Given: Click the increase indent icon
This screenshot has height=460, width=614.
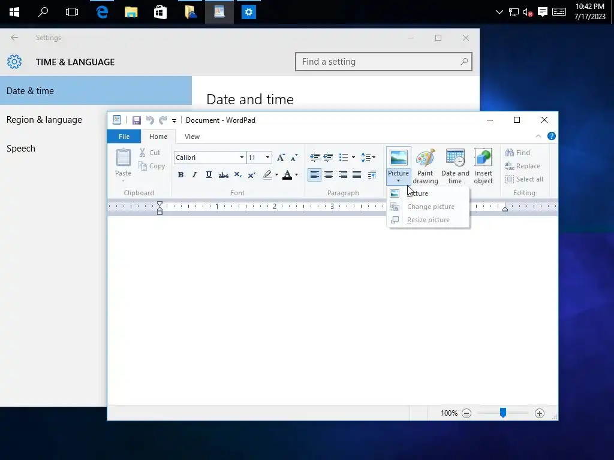Looking at the screenshot, I should pyautogui.click(x=328, y=158).
